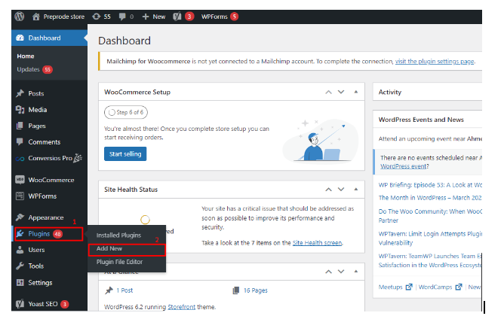Click the plus New icon
504x319 pixels.
click(x=146, y=17)
